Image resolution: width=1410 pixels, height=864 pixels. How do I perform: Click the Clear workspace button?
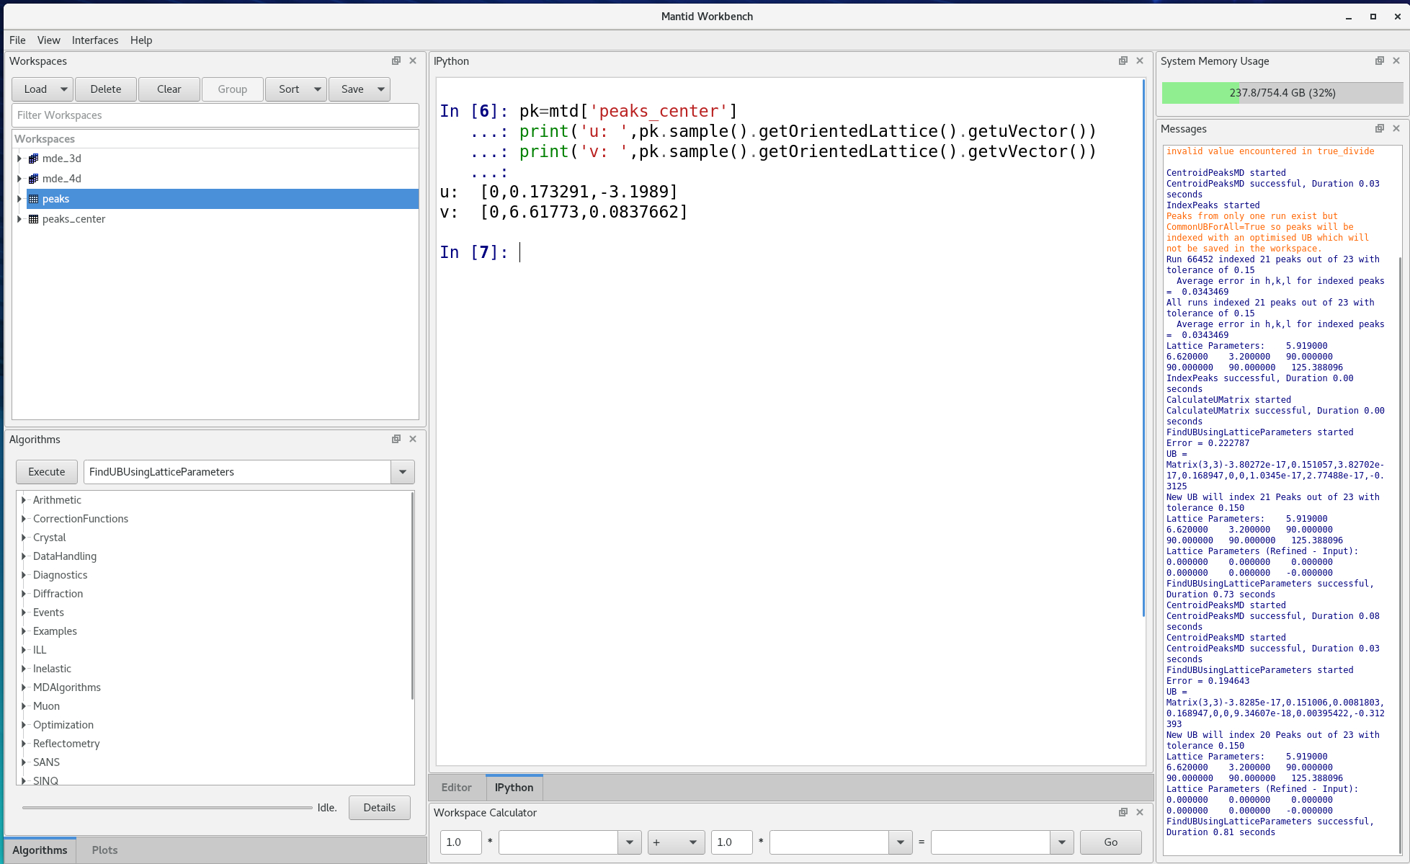point(168,88)
